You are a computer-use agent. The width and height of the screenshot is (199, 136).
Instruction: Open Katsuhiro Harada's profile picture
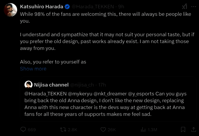coord(10,10)
